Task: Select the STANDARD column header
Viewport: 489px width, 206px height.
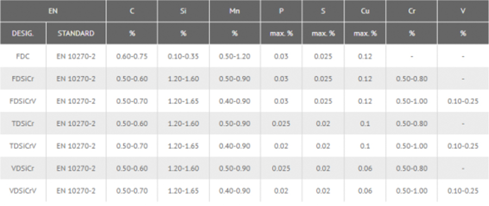Action: pyautogui.click(x=76, y=33)
